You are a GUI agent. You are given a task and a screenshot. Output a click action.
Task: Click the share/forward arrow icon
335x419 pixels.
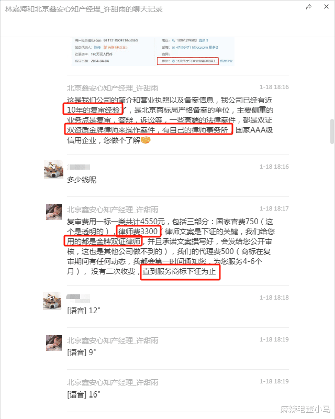(x=309, y=7)
